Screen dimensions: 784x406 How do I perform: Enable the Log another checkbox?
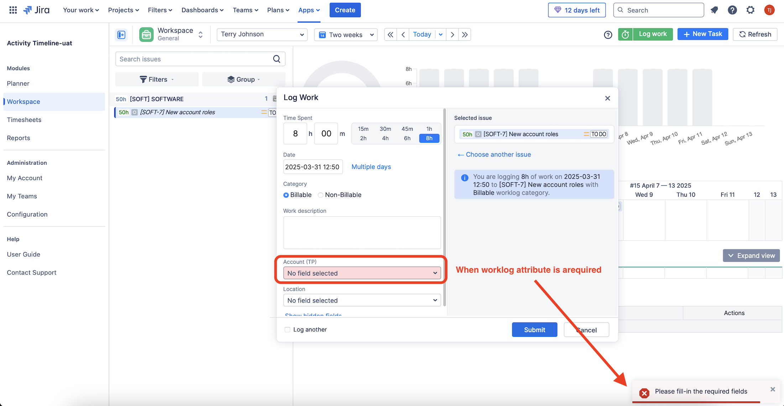click(287, 330)
